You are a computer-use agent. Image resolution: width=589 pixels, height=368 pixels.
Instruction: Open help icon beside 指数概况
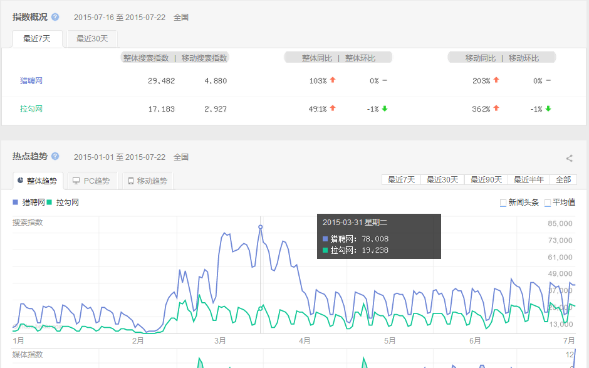55,17
